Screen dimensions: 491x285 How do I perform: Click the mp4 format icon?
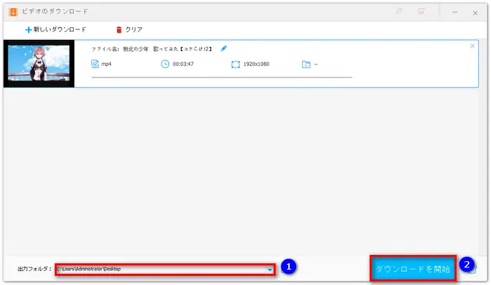click(95, 64)
